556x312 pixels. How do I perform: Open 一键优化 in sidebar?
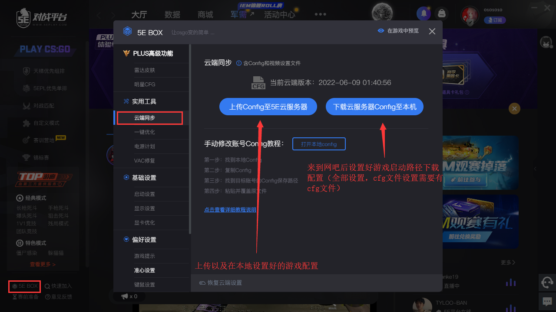145,132
